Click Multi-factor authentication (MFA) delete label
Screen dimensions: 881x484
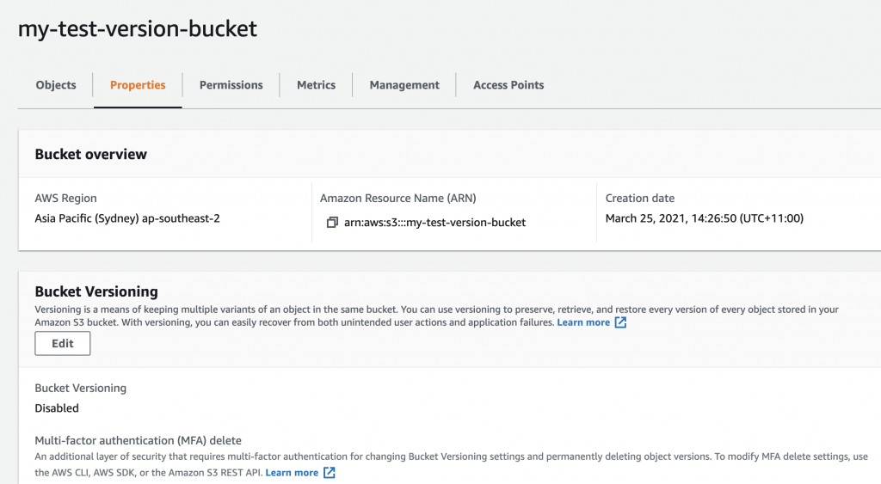(139, 440)
